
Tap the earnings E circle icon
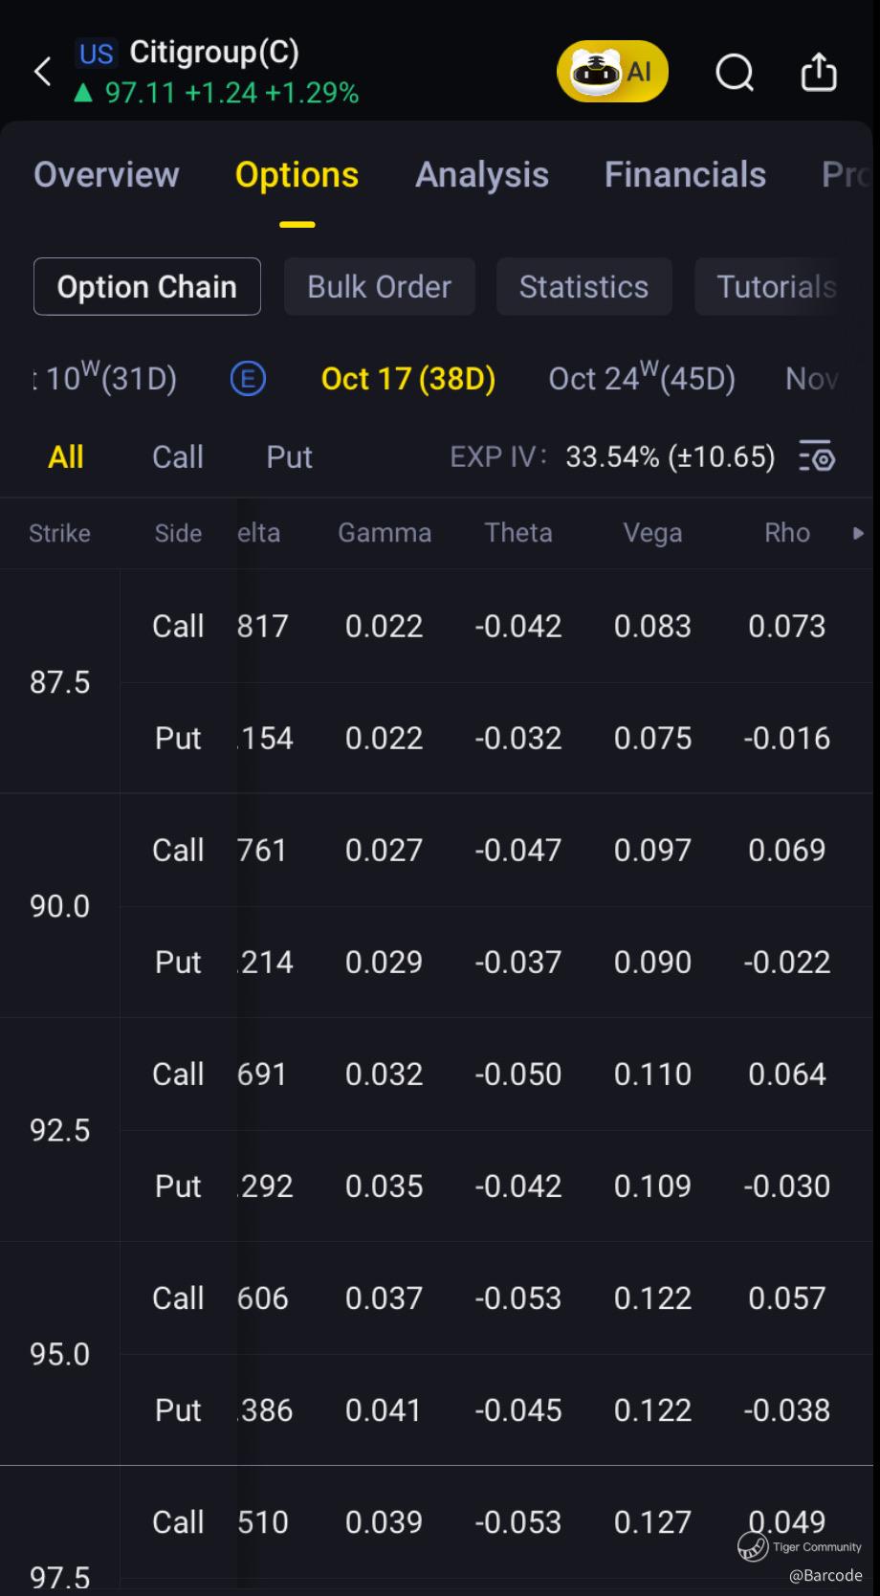click(248, 379)
